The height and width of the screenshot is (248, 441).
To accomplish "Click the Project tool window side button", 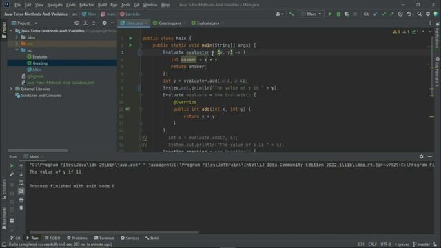I will click(x=3, y=30).
